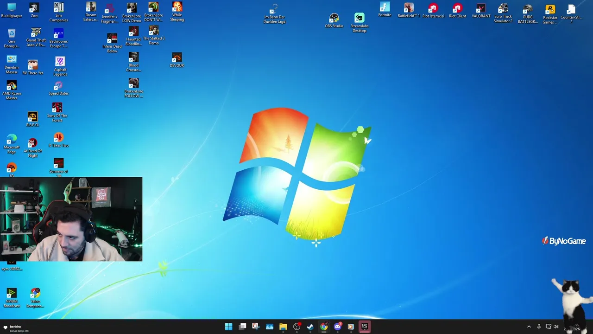Select the NVIDIA Broadcast desktop icon
Image resolution: width=593 pixels, height=334 pixels.
click(x=12, y=298)
